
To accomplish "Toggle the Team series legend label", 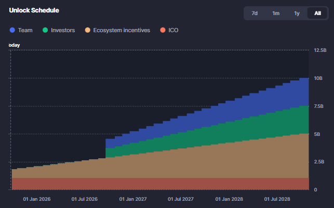I will click(x=25, y=30).
